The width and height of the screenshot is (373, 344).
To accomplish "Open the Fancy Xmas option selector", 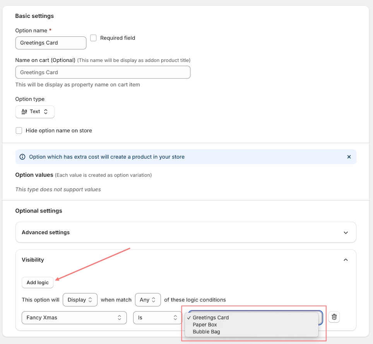I will tap(74, 318).
